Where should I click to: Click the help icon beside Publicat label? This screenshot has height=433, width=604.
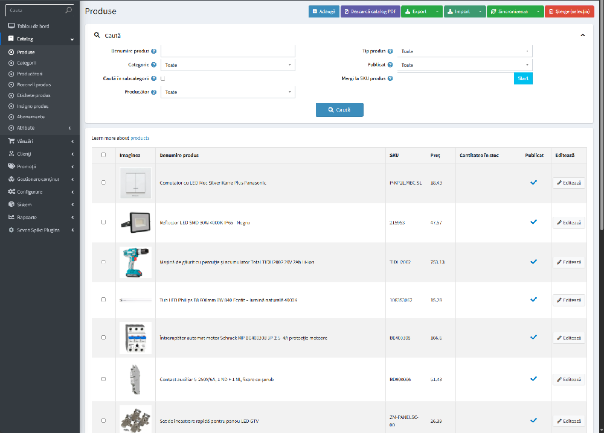[x=390, y=65]
